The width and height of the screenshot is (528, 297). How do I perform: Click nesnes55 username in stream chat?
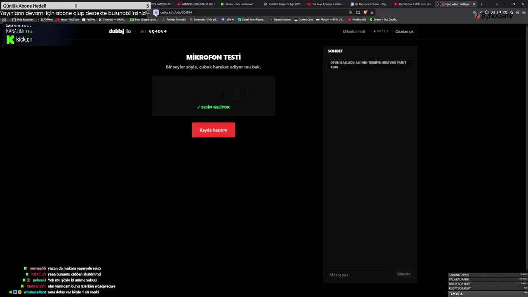pos(38,268)
